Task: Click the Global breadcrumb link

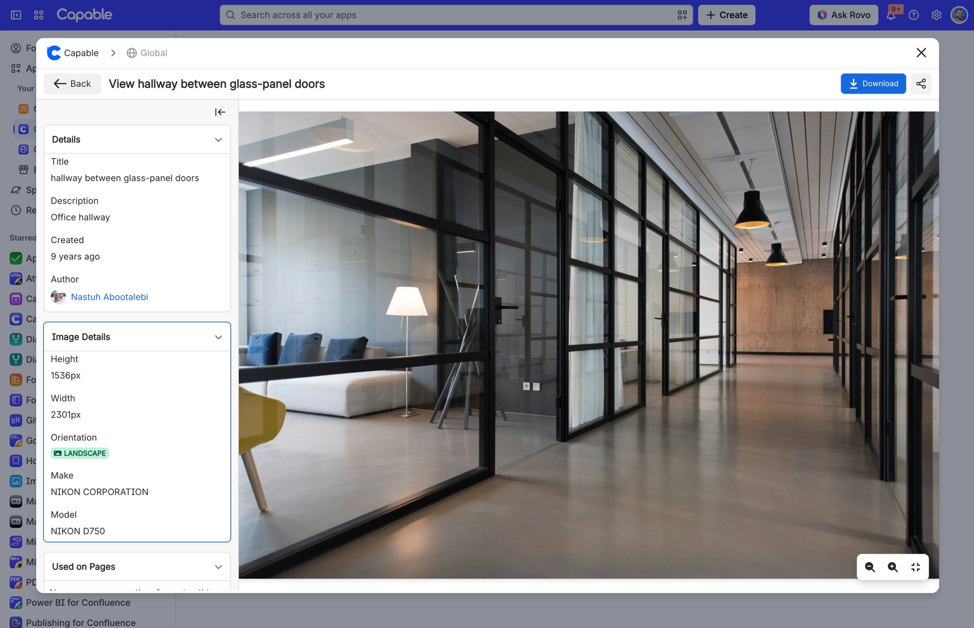Action: pos(147,53)
